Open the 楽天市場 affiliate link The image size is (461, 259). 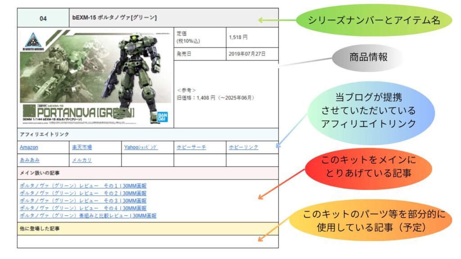point(82,147)
